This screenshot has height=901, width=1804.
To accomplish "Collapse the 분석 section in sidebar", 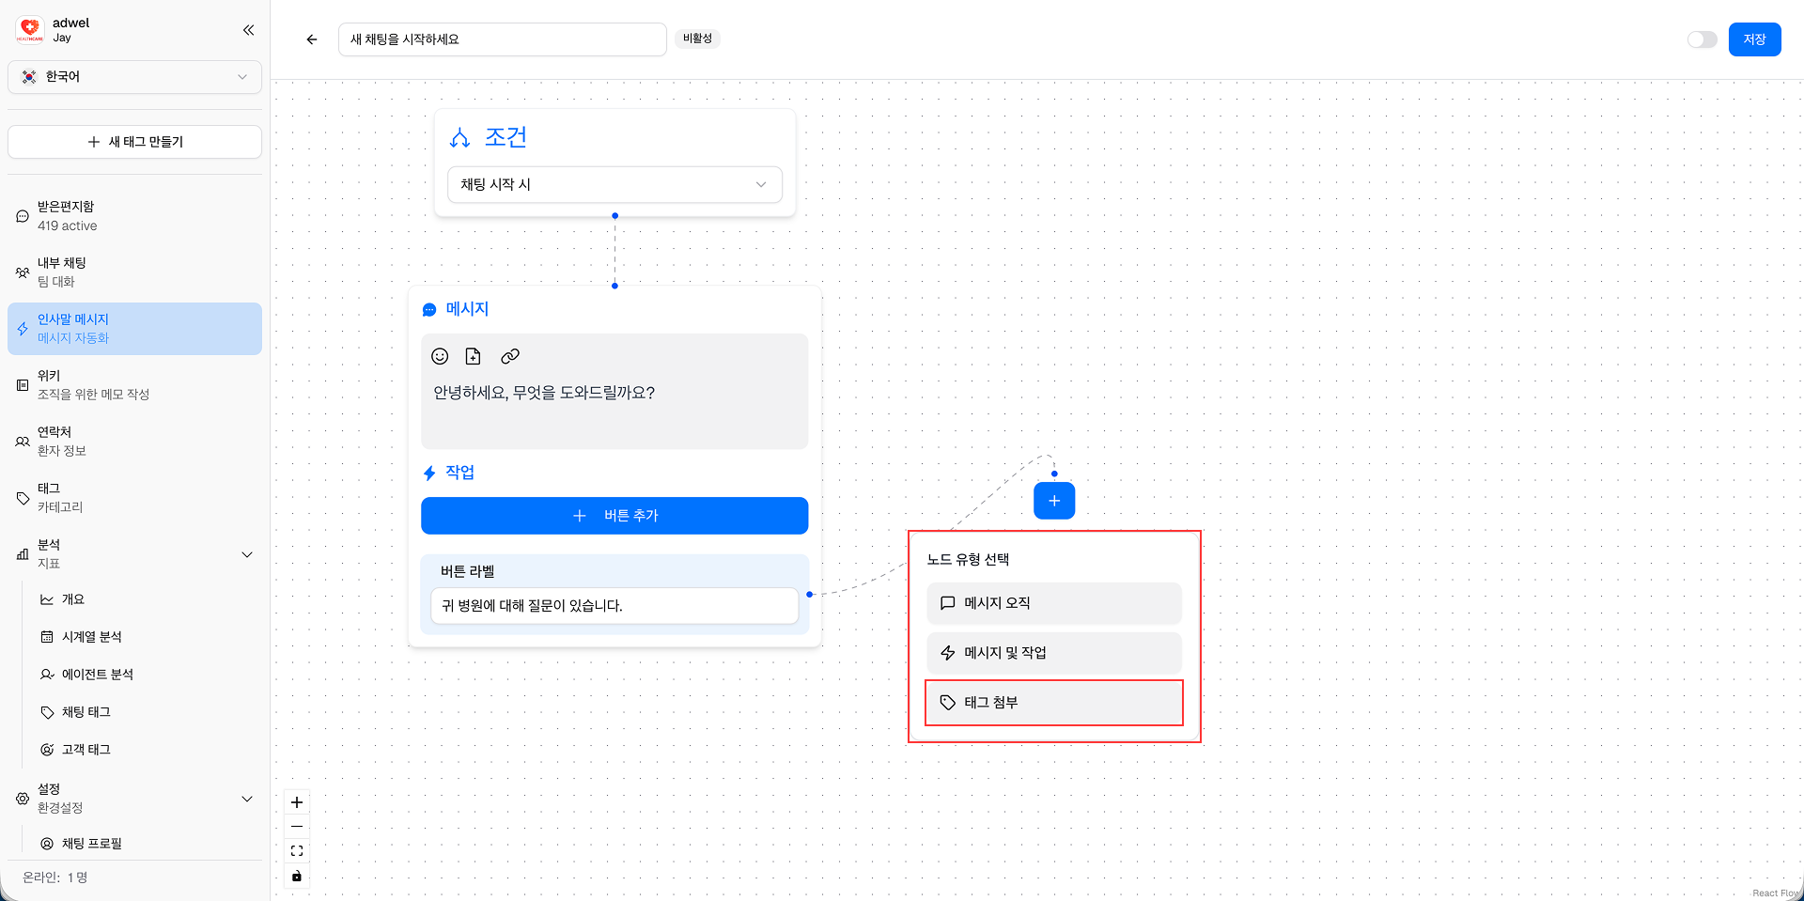I will (247, 554).
